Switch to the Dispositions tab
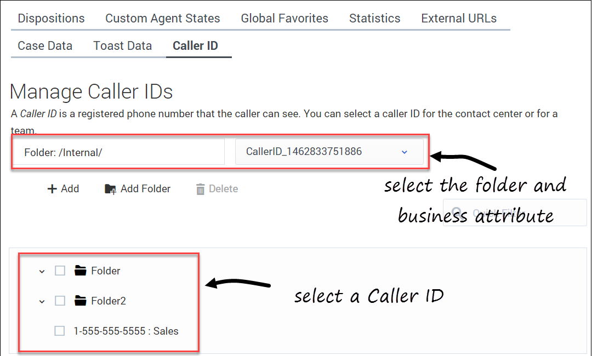 (x=51, y=18)
